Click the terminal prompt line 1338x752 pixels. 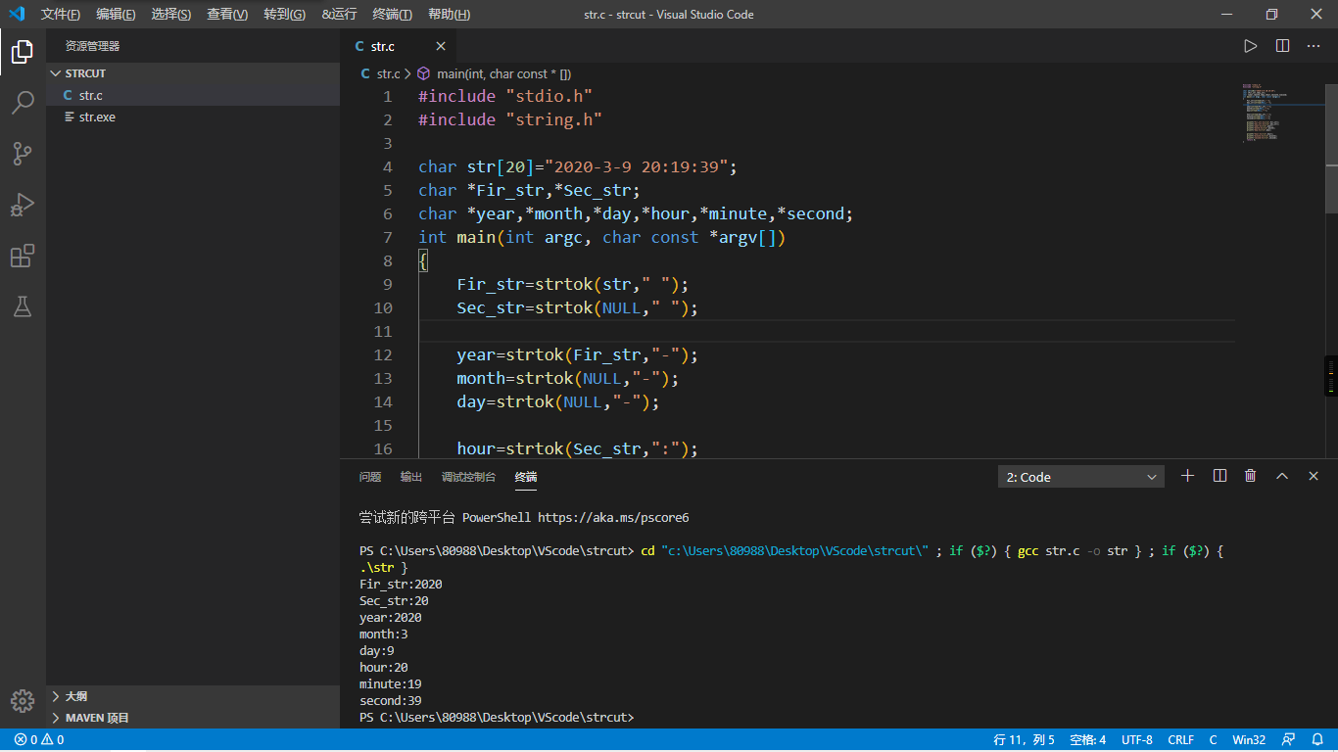click(497, 718)
